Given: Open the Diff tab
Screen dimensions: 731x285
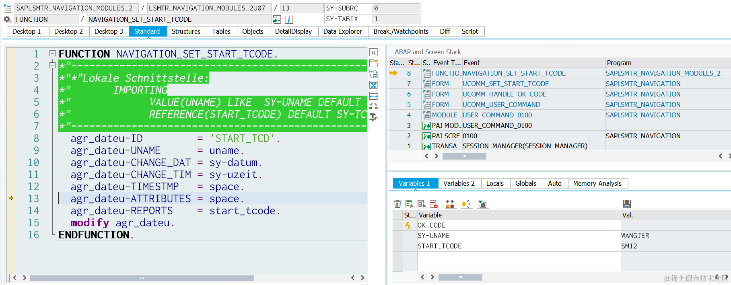Looking at the screenshot, I should 445,31.
